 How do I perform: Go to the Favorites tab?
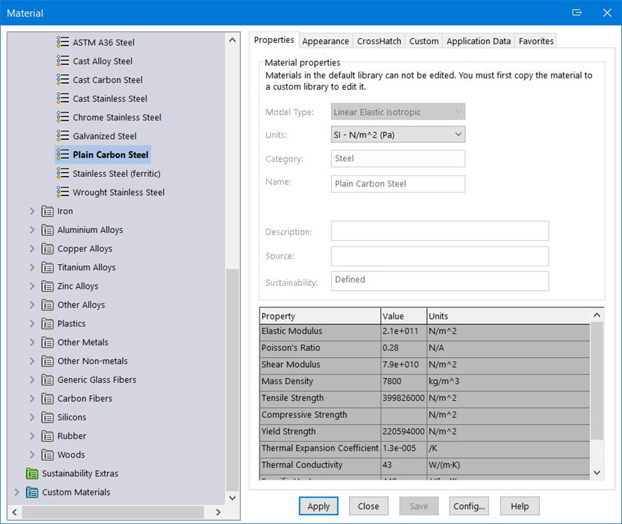(x=536, y=41)
